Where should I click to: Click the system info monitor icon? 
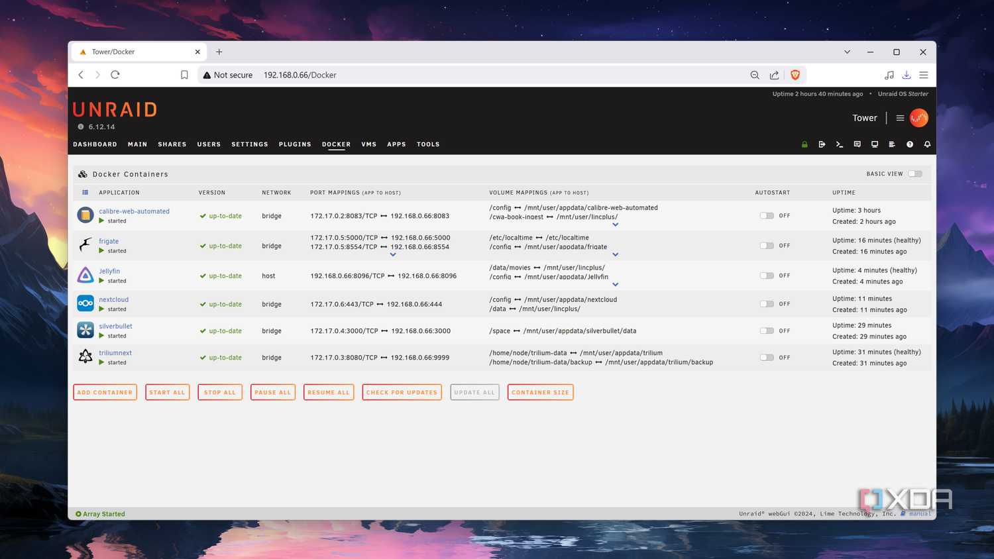point(875,144)
